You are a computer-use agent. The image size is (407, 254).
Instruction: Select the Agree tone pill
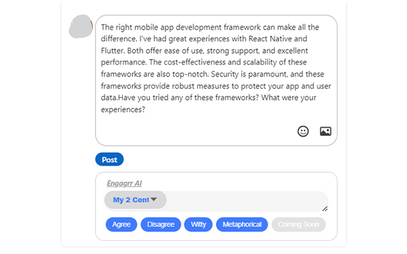[x=121, y=224]
